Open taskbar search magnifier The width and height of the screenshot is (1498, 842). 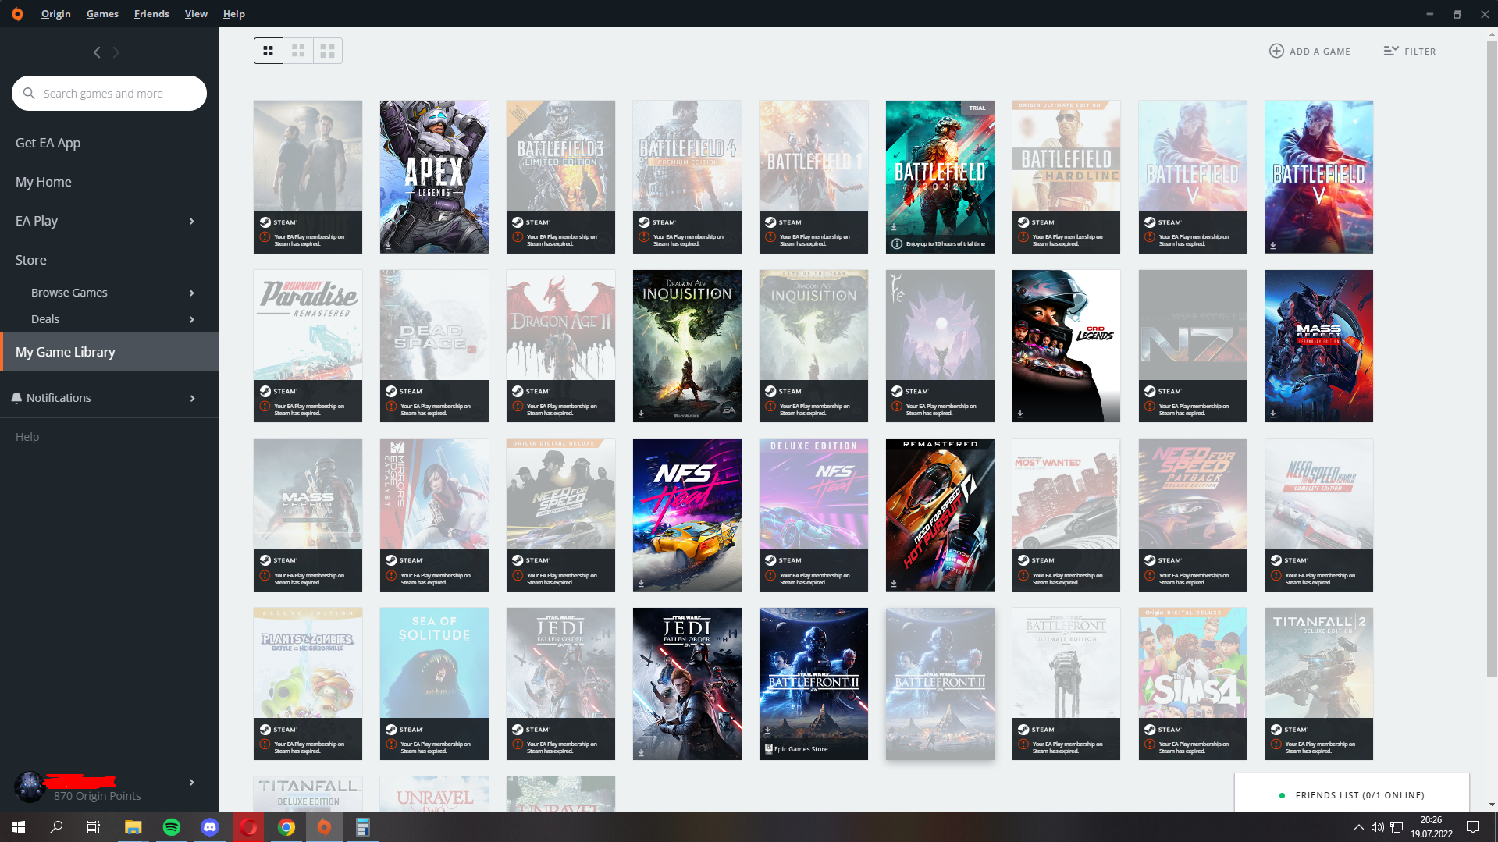pos(56,827)
